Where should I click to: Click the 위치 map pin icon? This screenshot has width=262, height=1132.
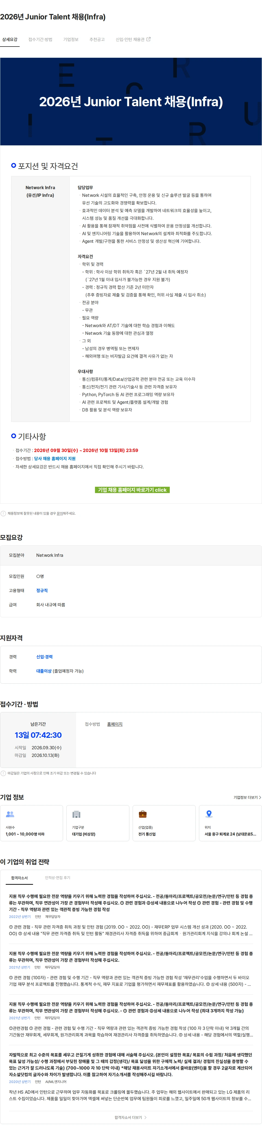(x=209, y=814)
